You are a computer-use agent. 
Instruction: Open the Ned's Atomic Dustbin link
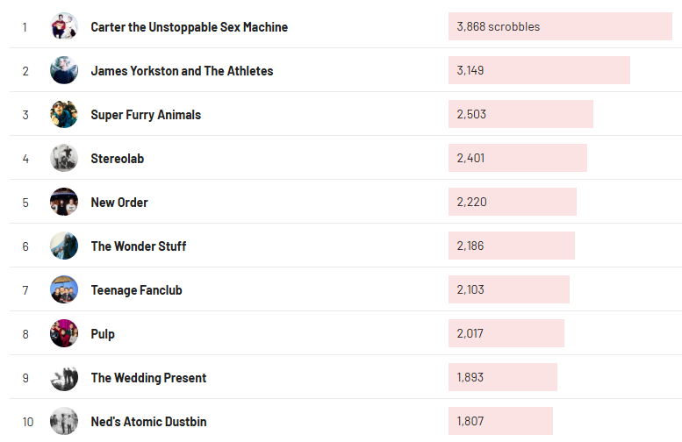(148, 422)
